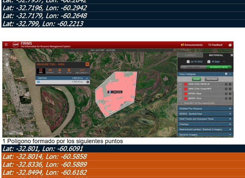Switch to the Distance measure tool

[x=51, y=71]
